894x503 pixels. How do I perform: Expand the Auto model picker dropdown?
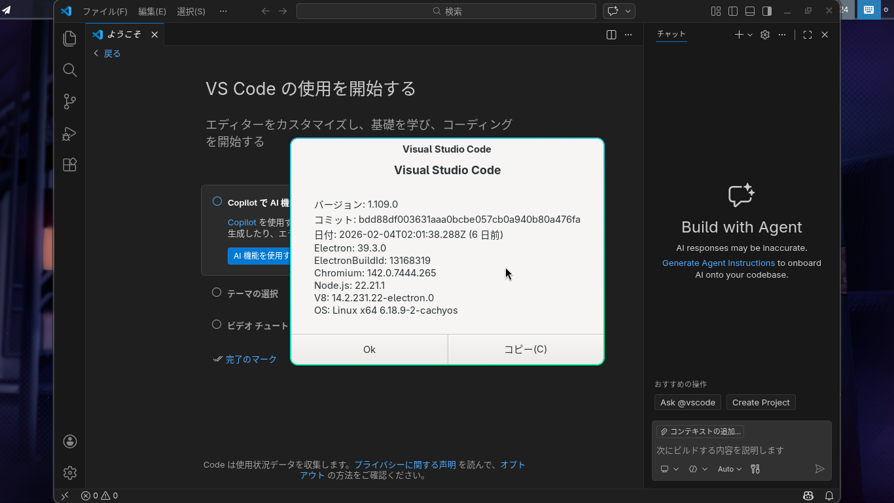[x=730, y=469]
